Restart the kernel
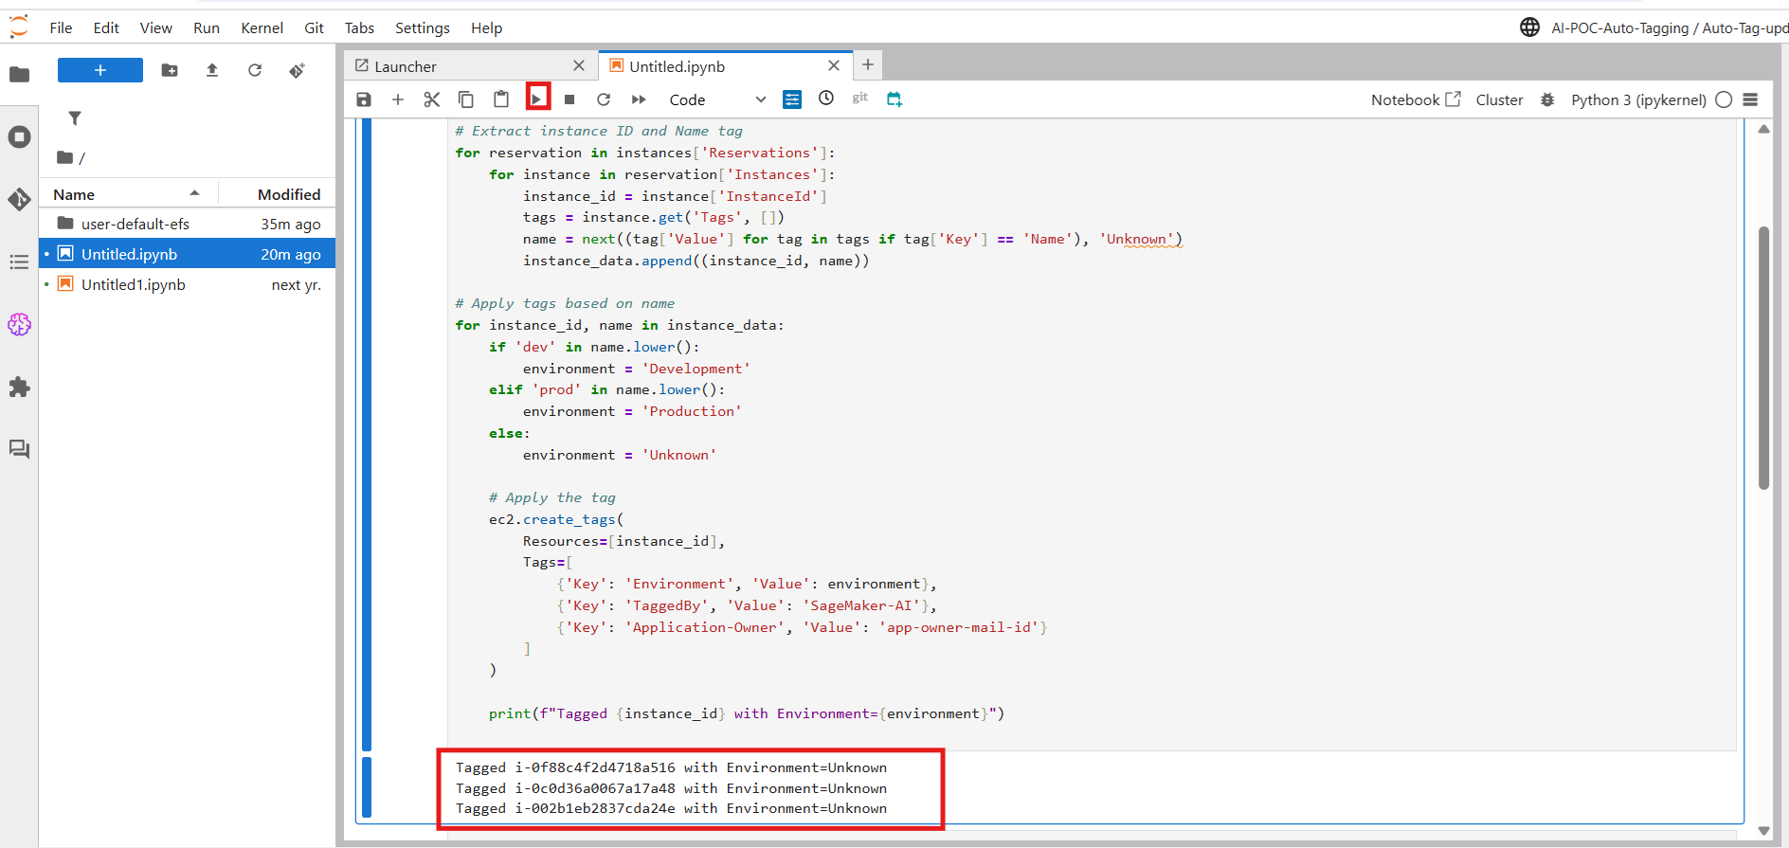1789x848 pixels. 604,99
